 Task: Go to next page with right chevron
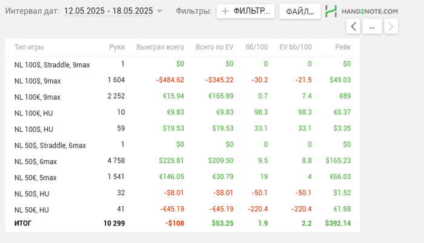(391, 26)
